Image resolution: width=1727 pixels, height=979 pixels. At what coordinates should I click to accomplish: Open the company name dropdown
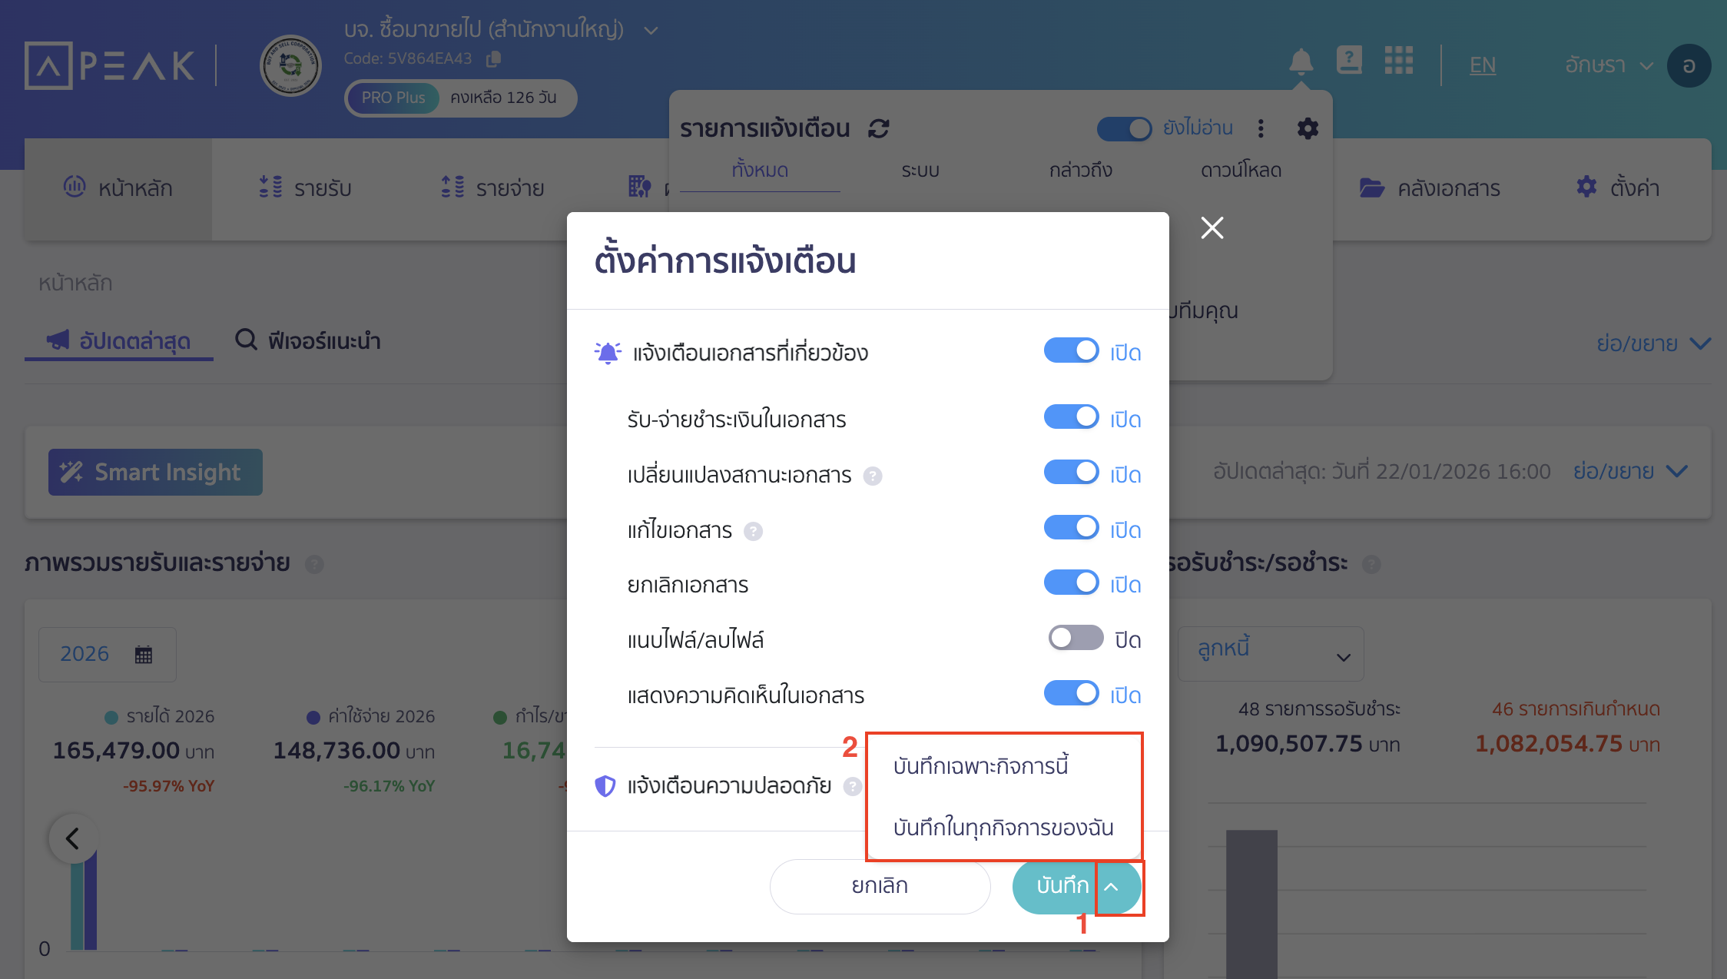coord(651,30)
